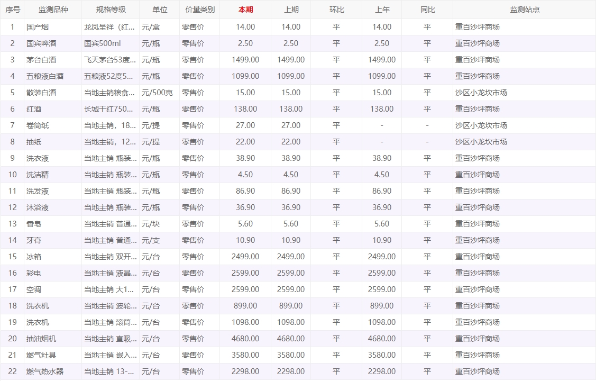Click the 监测品种 column header
The image size is (596, 381).
tap(53, 10)
